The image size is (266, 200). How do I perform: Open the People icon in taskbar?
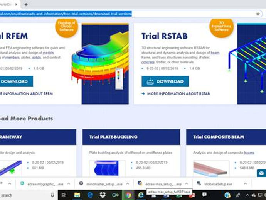[238, 195]
